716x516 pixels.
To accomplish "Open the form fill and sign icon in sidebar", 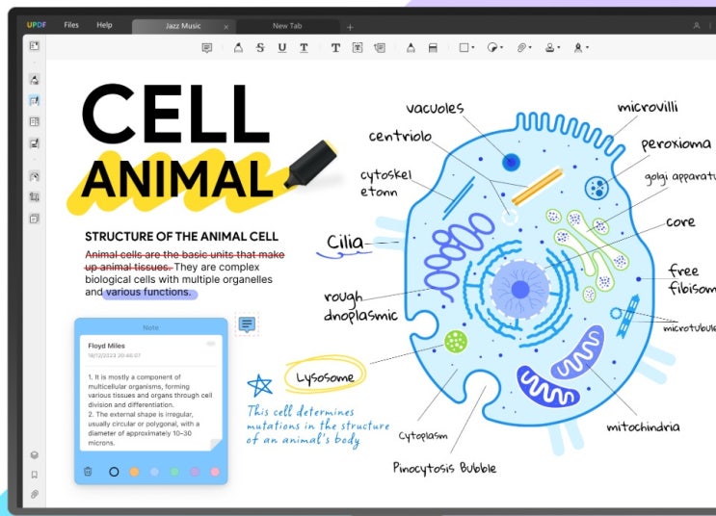I will (x=35, y=143).
